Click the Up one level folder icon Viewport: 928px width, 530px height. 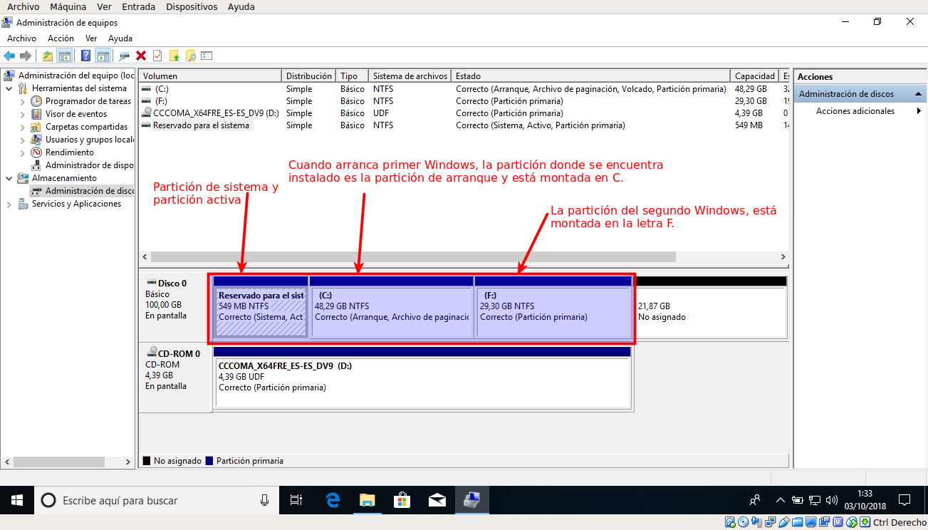[x=48, y=56]
